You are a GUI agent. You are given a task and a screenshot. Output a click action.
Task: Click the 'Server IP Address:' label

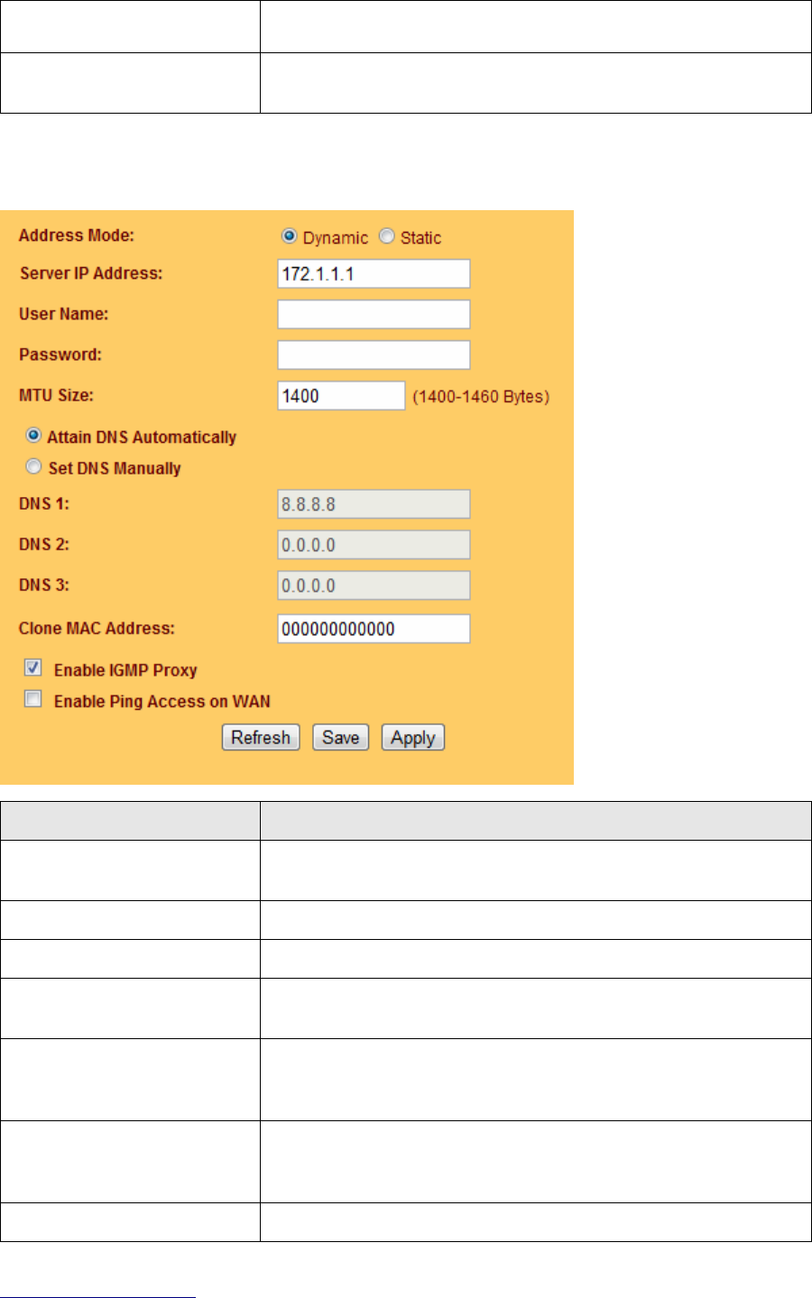coord(91,273)
